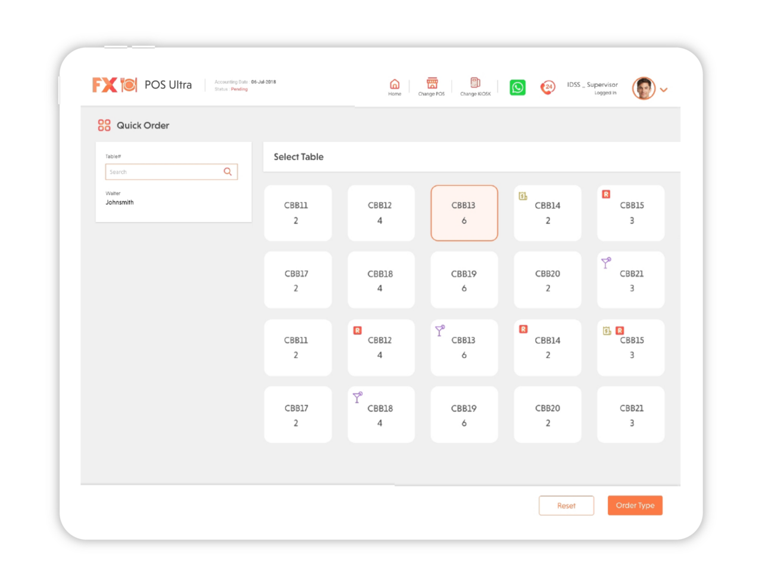This screenshot has width=762, height=586.
Task: Click the cocktail icon on table CBB21
Action: (606, 262)
